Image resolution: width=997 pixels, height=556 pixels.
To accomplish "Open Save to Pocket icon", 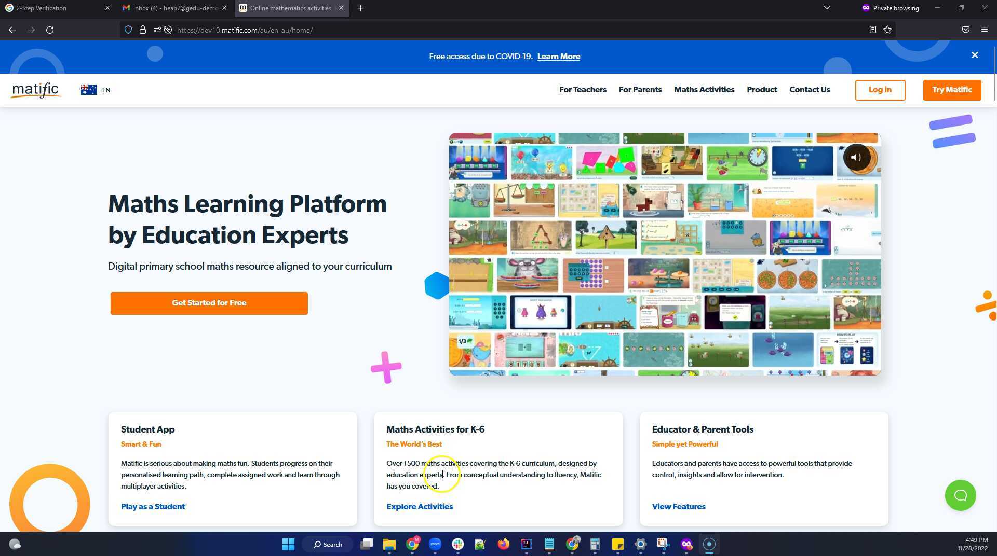I will (965, 30).
